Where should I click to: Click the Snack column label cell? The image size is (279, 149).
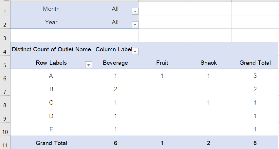point(209,63)
